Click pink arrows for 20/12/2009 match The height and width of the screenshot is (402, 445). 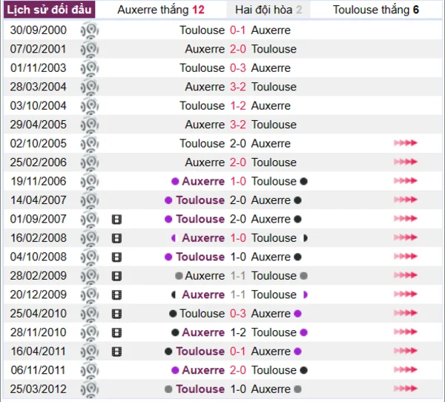[x=405, y=294]
